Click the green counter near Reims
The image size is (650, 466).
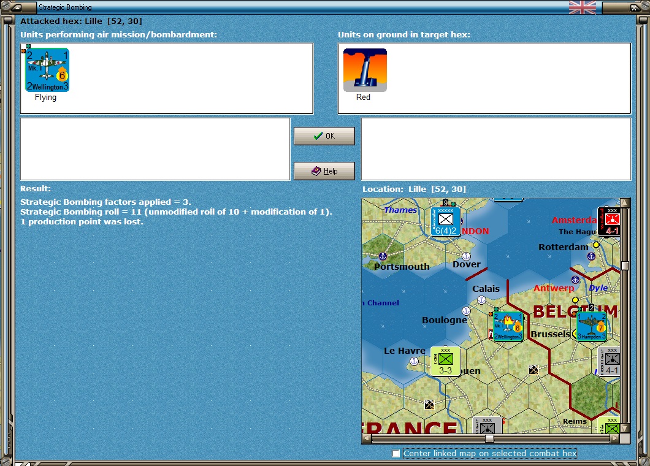click(x=610, y=425)
